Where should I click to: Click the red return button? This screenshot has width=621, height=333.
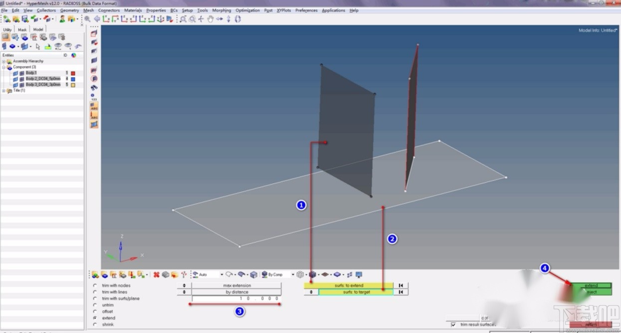[591, 325]
